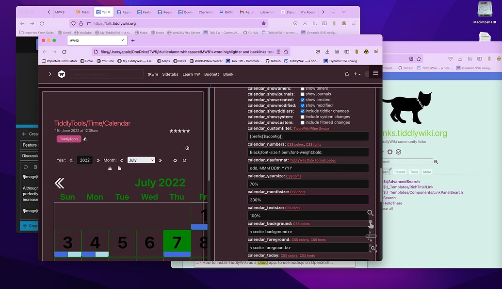This screenshot has height=289, width=502.
Task: Click the TiddlyTools tag pill
Action: click(69, 139)
